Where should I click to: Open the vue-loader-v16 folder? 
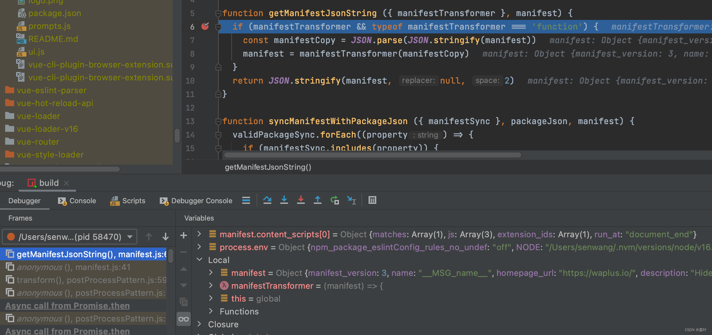pos(47,129)
